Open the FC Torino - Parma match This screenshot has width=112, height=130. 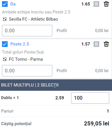click(x=26, y=59)
